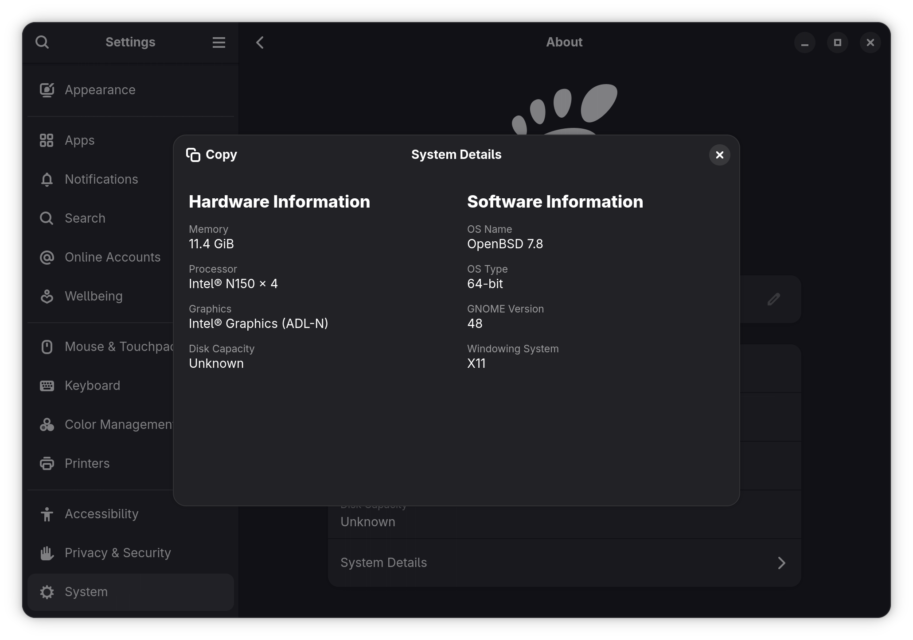Screen dimensions: 913x640
Task: Select the System sidebar item
Action: click(x=86, y=592)
